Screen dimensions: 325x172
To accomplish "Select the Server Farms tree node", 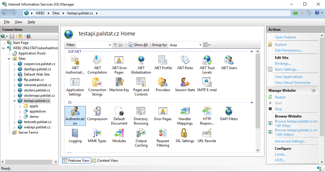I will 28,132.
